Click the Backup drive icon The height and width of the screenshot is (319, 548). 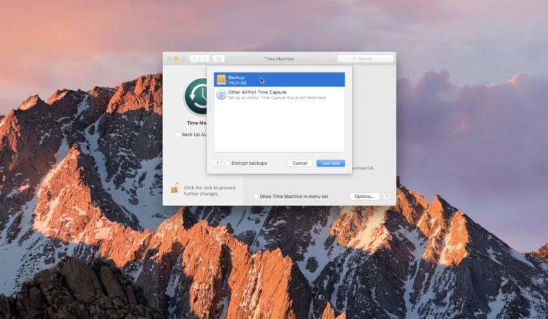(x=221, y=80)
